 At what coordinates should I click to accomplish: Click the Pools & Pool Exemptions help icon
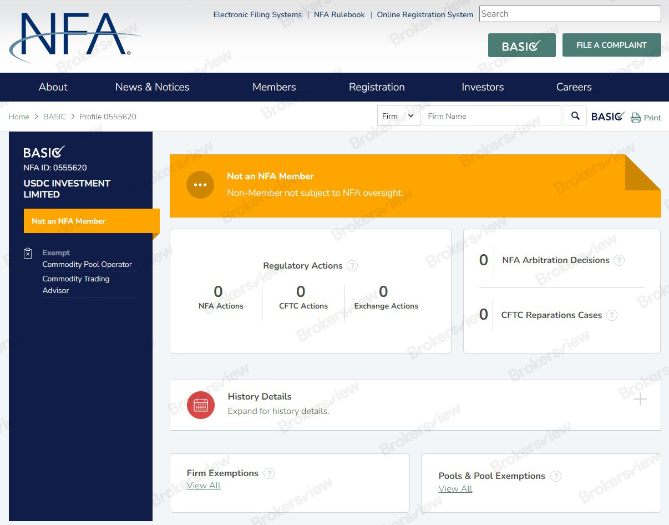pos(556,476)
